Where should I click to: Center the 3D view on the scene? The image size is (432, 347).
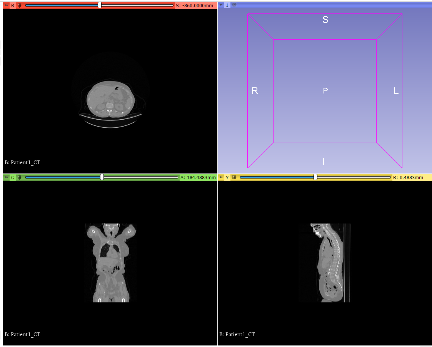click(x=234, y=5)
